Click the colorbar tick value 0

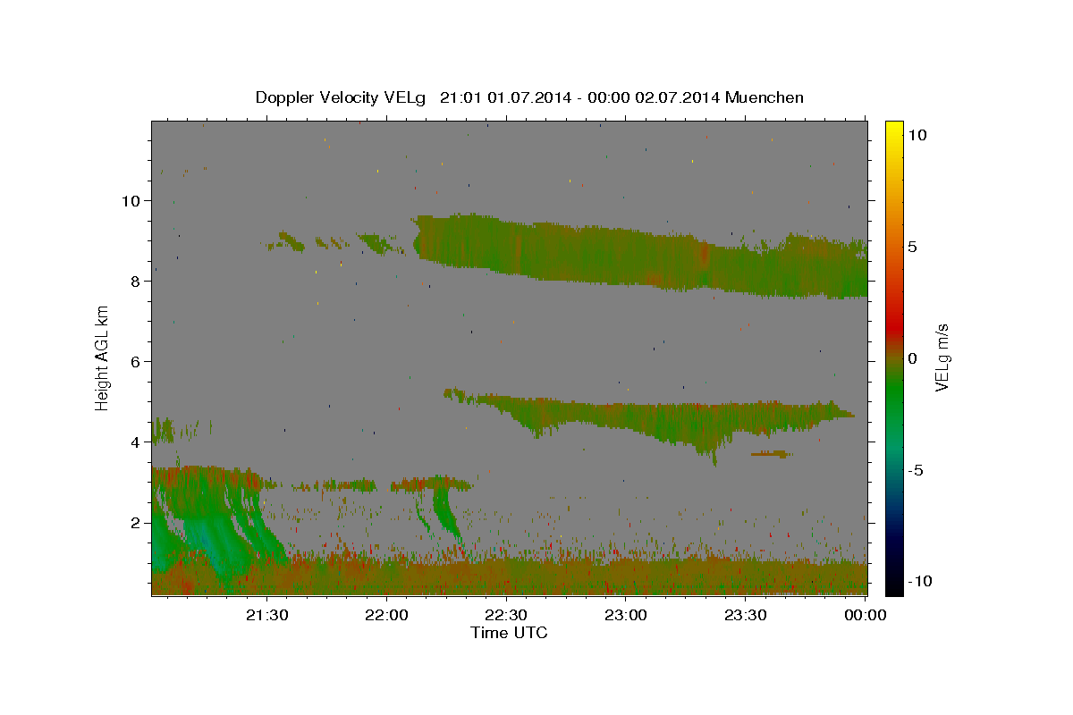point(912,358)
